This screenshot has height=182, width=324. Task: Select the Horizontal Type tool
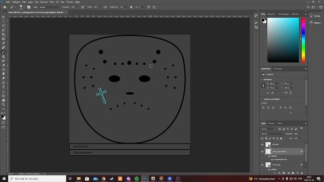pos(4,87)
